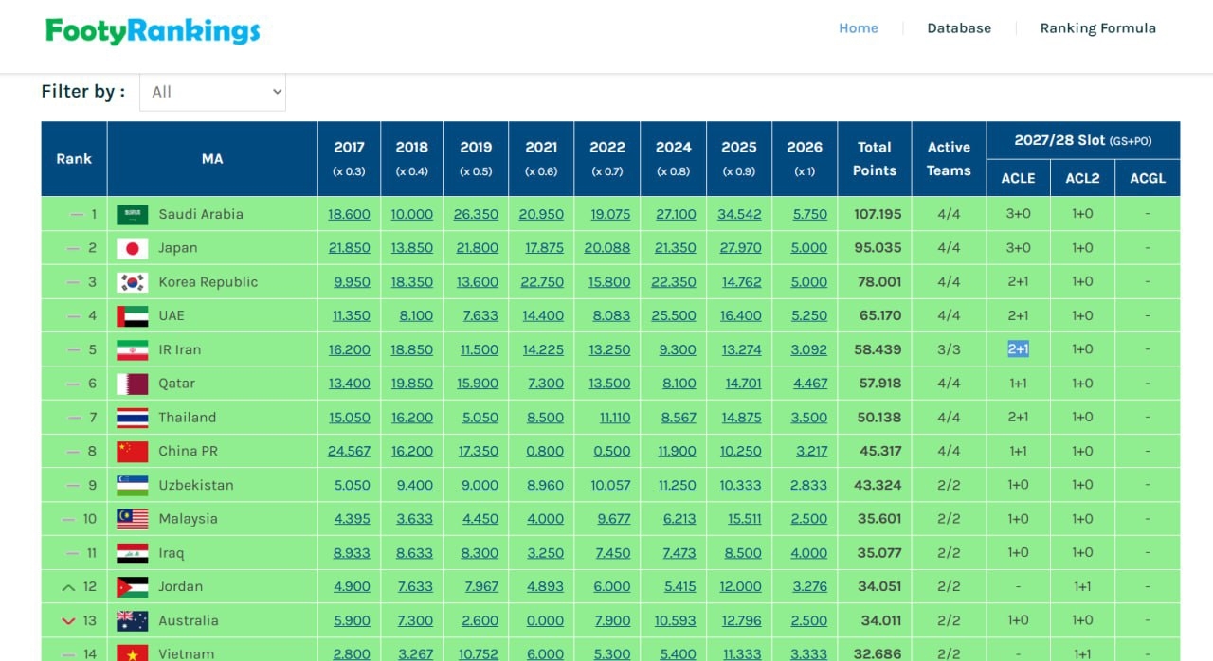
Task: Click the Saudi Arabia flag icon
Action: [132, 214]
